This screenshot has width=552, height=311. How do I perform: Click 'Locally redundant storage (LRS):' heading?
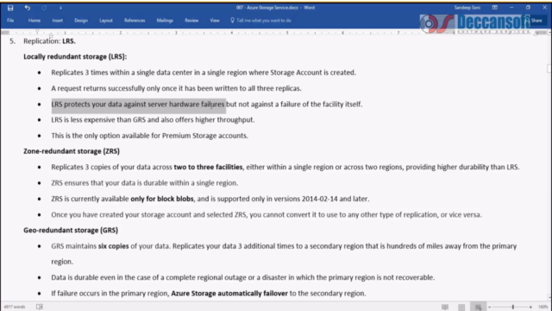[x=75, y=57]
